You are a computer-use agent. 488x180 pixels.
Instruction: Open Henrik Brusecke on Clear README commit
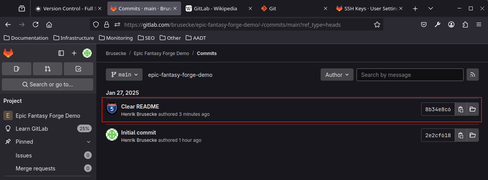tap(139, 114)
